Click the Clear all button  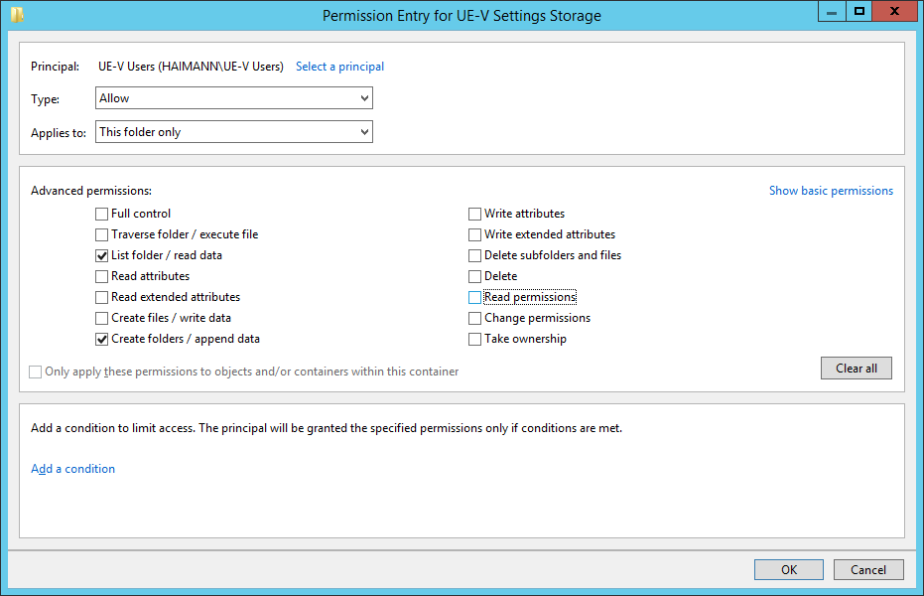tap(857, 368)
